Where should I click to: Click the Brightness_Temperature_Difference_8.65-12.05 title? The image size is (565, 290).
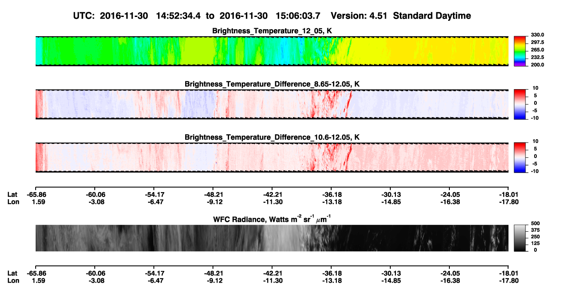272,84
